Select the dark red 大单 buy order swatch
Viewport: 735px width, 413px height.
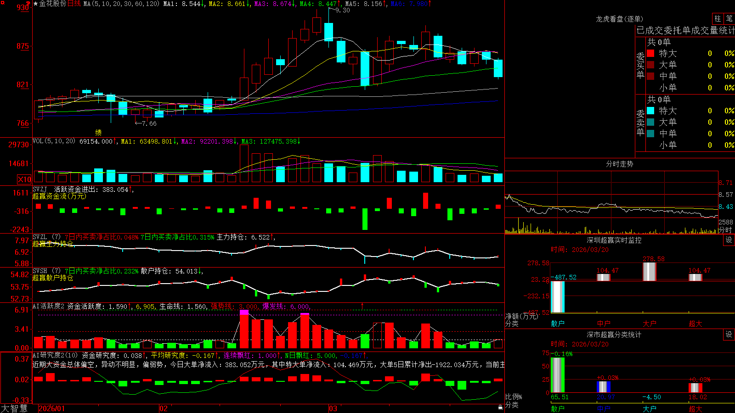[650, 65]
